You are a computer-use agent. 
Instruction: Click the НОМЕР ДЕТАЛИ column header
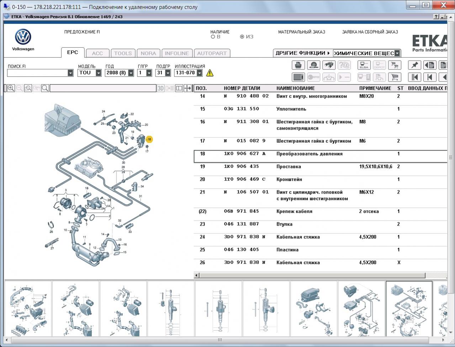coord(242,88)
